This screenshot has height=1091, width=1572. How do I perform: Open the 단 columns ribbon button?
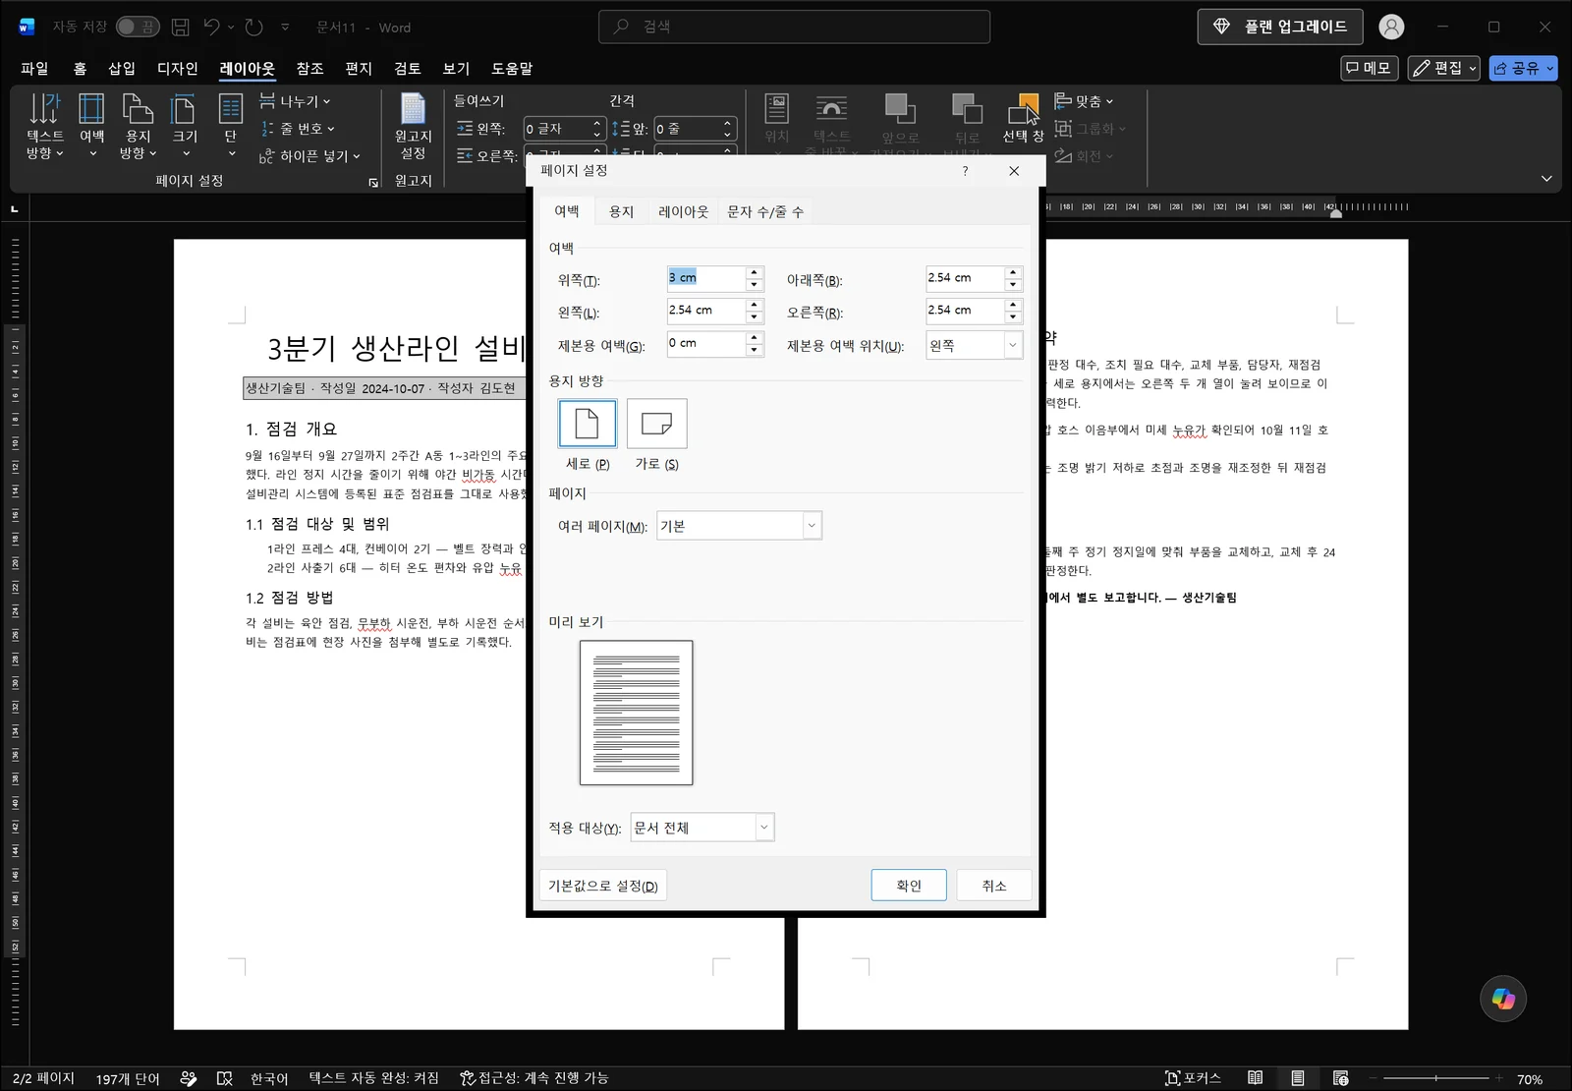(231, 126)
